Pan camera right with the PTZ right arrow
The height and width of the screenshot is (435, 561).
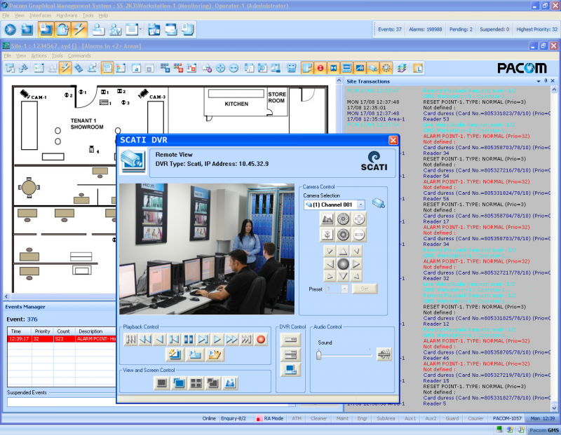click(356, 264)
